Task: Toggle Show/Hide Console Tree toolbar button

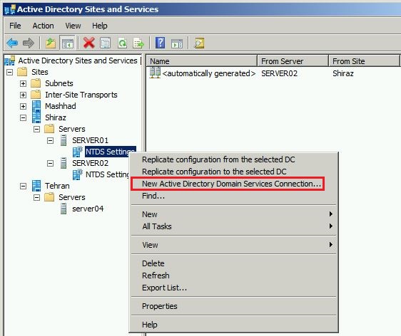Action: (x=67, y=43)
